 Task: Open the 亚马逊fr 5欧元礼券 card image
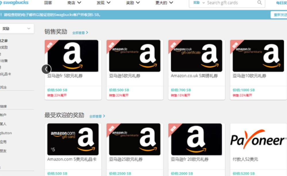pos(73,56)
